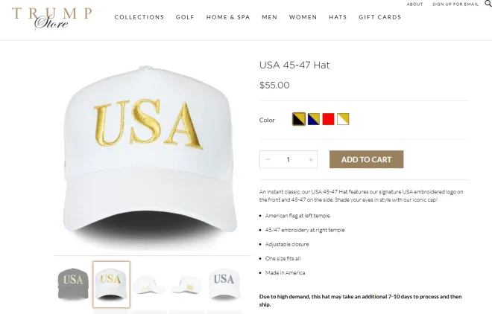Viewport: 492px width, 314px height.
Task: Pick the red color swatch
Action: click(328, 119)
